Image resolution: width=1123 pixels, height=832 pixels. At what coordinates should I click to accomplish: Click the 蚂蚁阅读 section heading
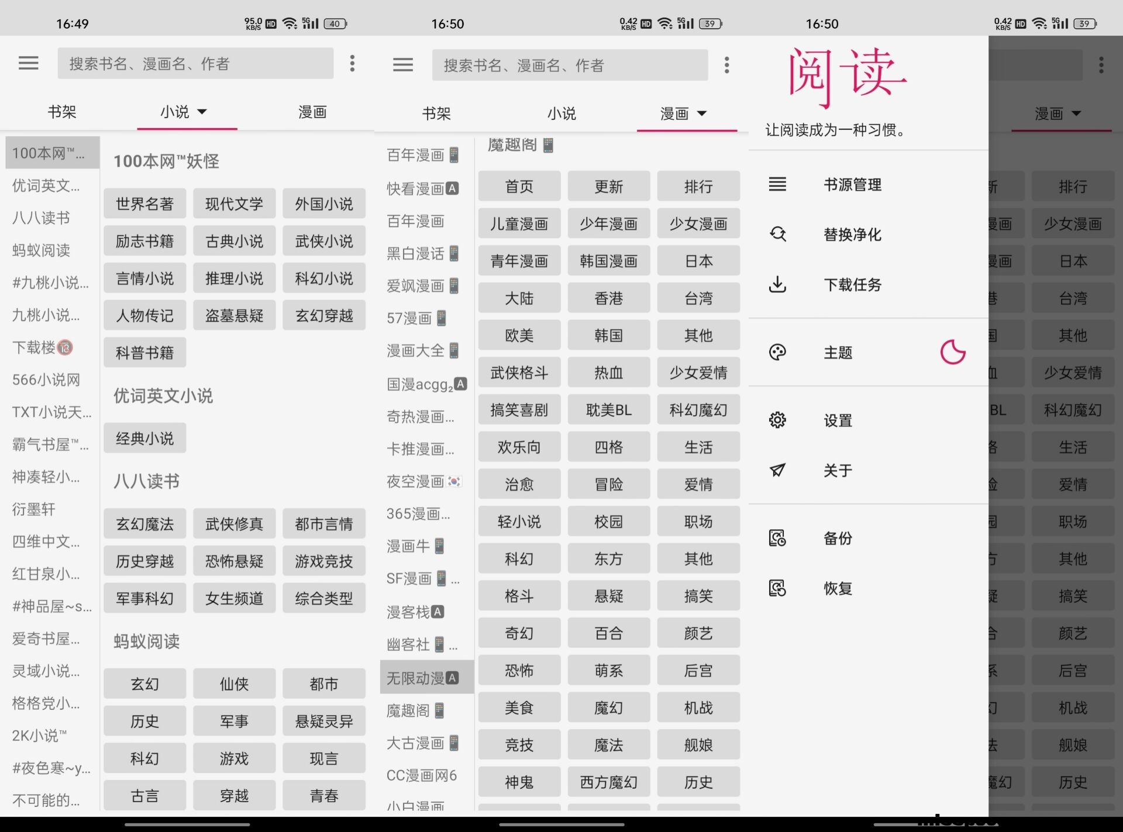tap(146, 641)
